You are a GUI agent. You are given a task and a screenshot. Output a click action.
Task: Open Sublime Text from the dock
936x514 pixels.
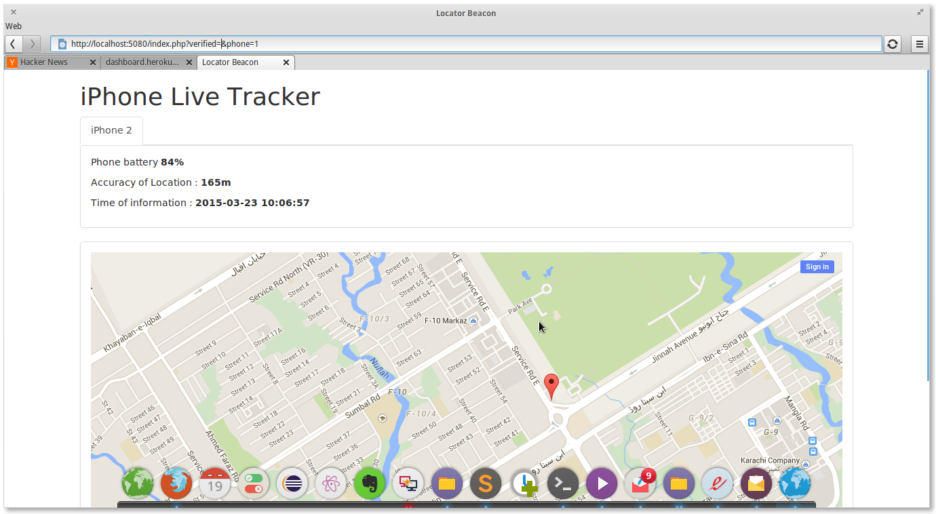click(486, 483)
